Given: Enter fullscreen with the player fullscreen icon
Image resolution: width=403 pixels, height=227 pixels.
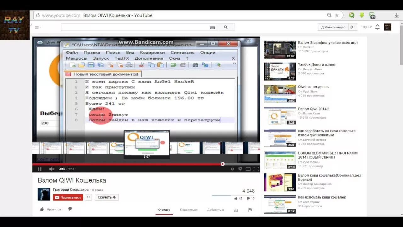Looking at the screenshot, I should [256, 169].
